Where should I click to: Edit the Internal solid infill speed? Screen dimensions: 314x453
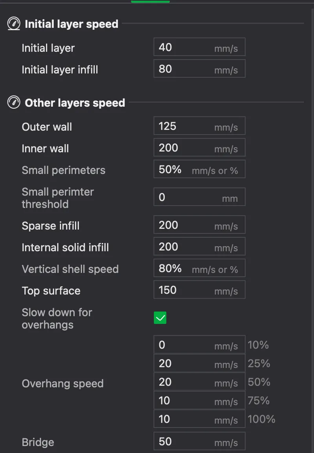point(199,246)
